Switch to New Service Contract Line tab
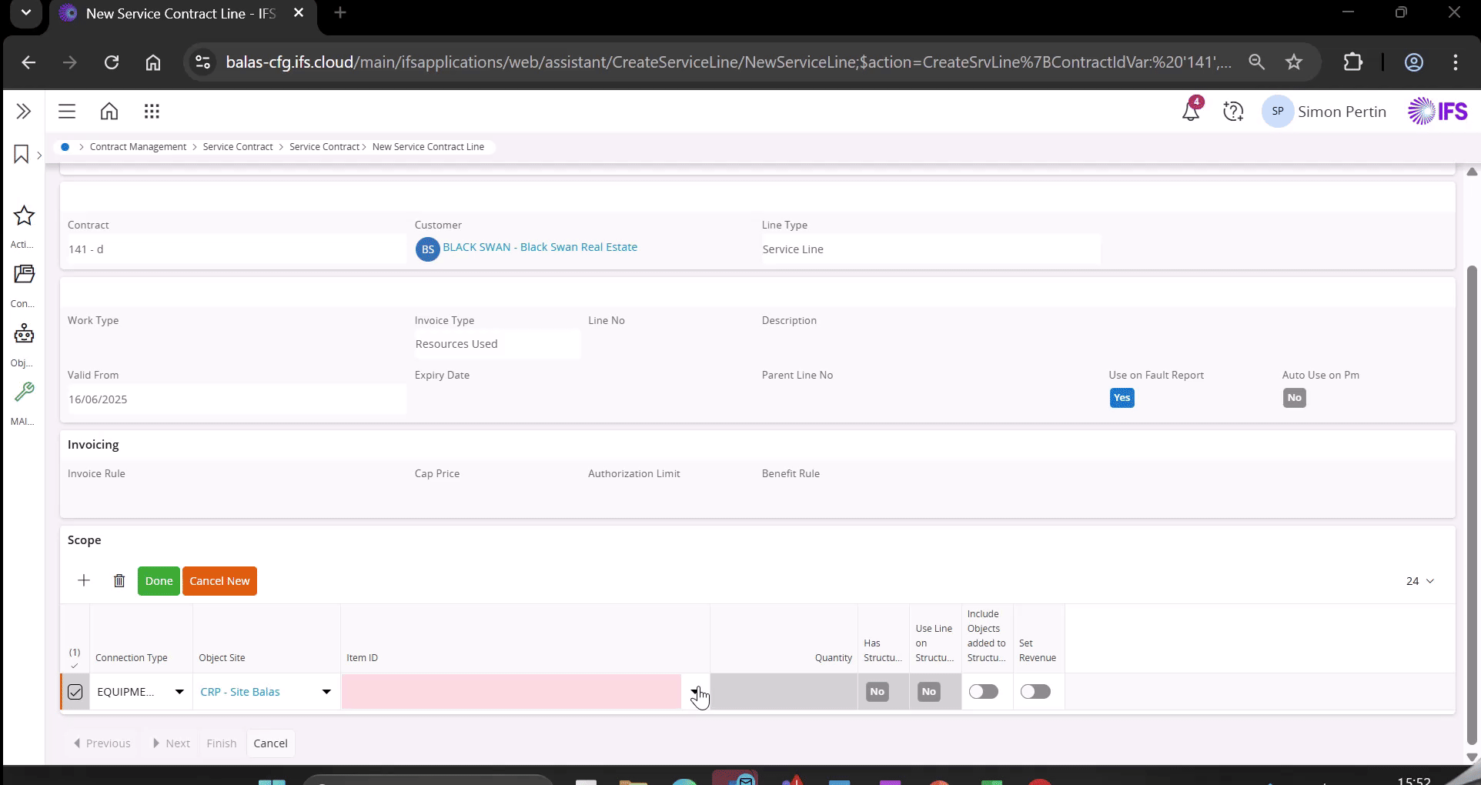1481x785 pixels. pos(181,14)
